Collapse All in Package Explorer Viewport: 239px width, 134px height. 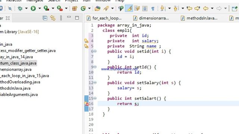click(x=45, y=18)
